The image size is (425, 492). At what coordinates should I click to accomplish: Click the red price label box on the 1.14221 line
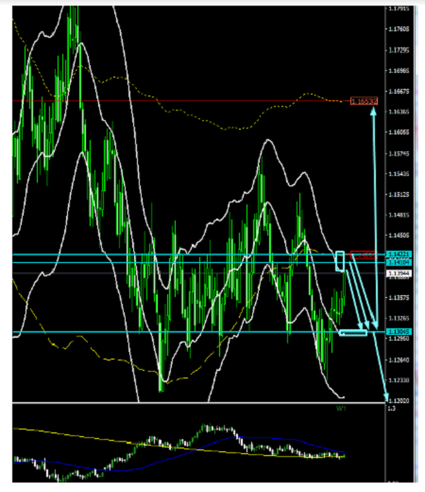click(x=364, y=255)
